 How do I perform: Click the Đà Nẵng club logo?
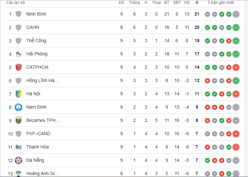click(x=18, y=160)
